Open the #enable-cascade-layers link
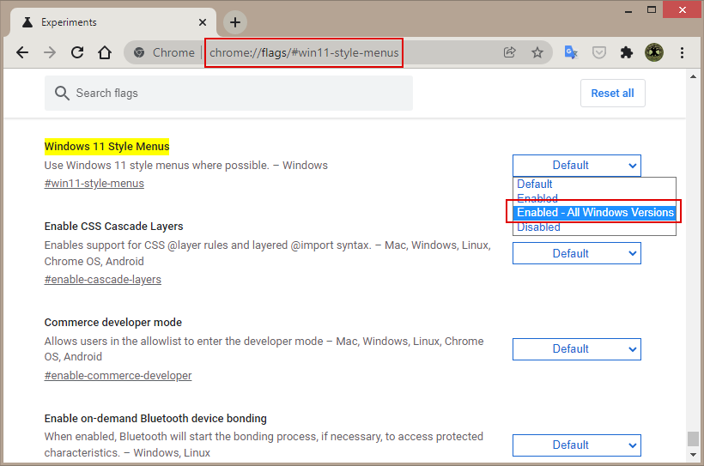704x466 pixels. [x=103, y=279]
